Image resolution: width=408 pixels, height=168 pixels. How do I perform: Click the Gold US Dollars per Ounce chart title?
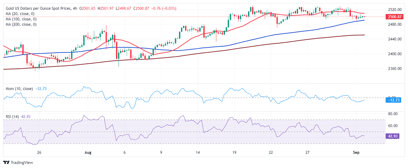[x=38, y=9]
